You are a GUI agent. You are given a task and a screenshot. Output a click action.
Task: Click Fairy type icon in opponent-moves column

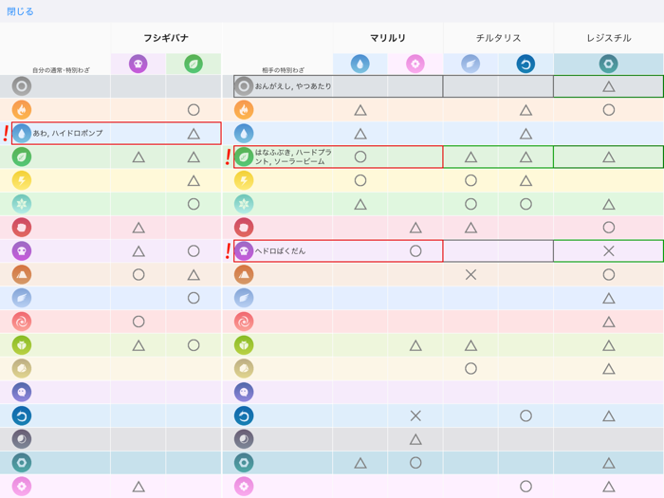pos(244,486)
